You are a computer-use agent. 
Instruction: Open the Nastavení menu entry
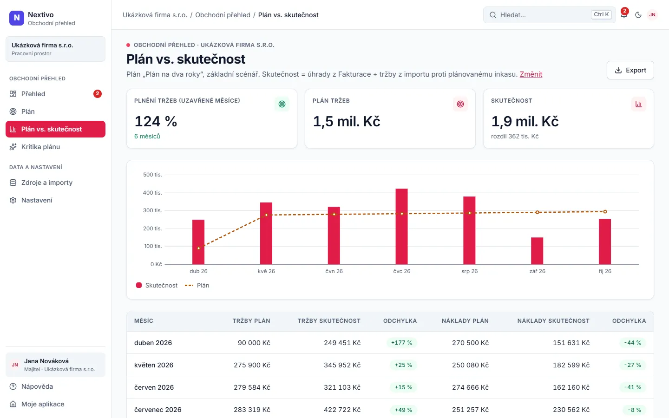point(55,200)
